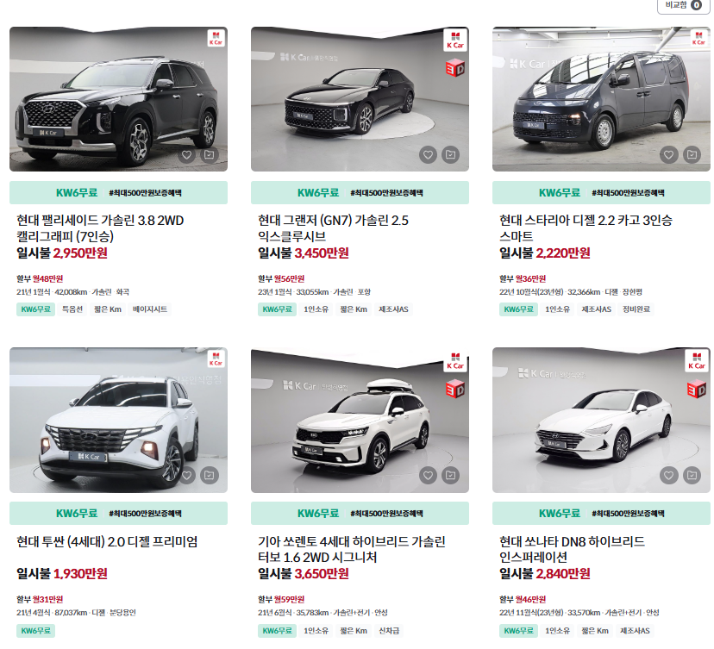Select the Sorento hybrid thumbnail image
Image resolution: width=714 pixels, height=649 pixels.
pos(360,420)
